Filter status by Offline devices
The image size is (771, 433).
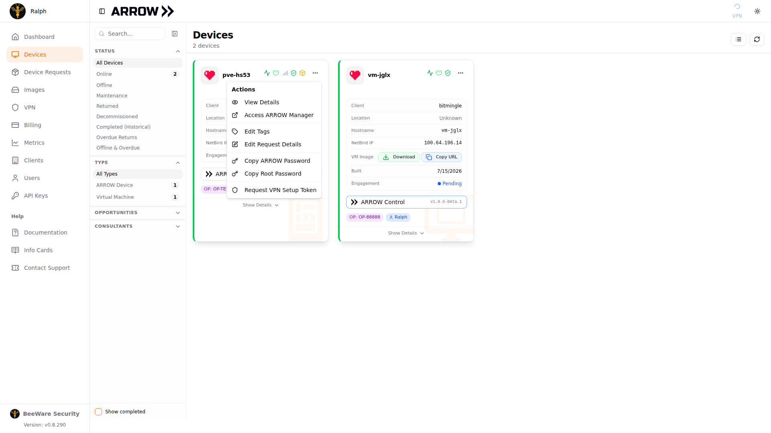138,85
